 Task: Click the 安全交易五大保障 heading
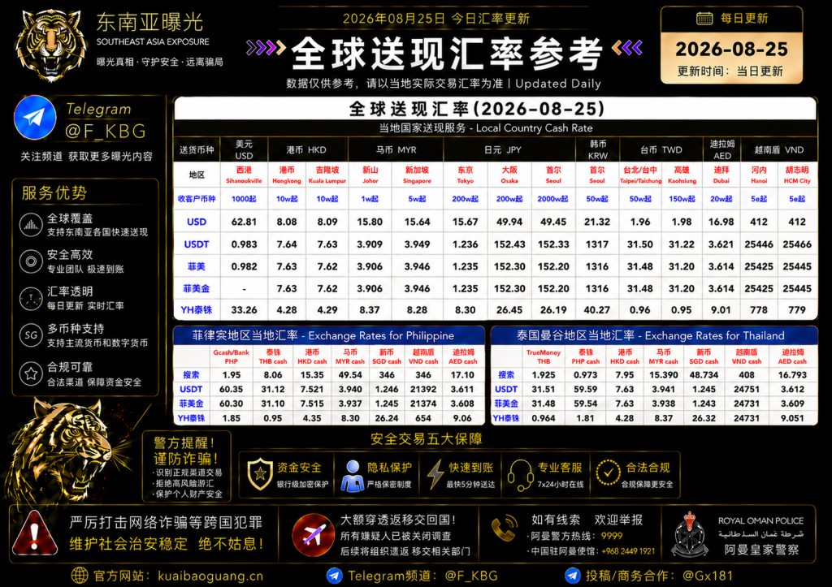click(426, 439)
